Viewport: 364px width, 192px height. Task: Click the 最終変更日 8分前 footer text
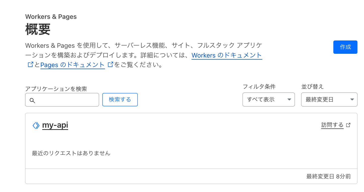coord(328,176)
